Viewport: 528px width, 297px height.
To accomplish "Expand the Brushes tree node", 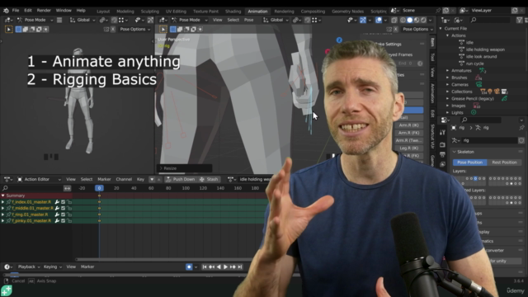I will point(448,78).
